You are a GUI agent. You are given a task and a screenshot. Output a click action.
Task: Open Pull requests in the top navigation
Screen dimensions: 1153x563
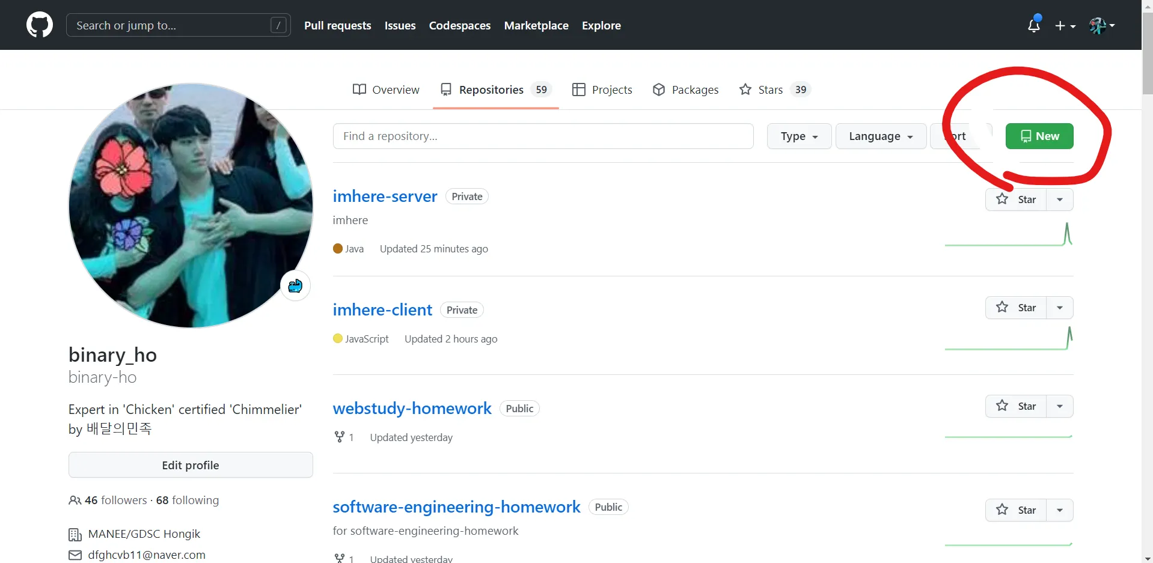pos(337,25)
